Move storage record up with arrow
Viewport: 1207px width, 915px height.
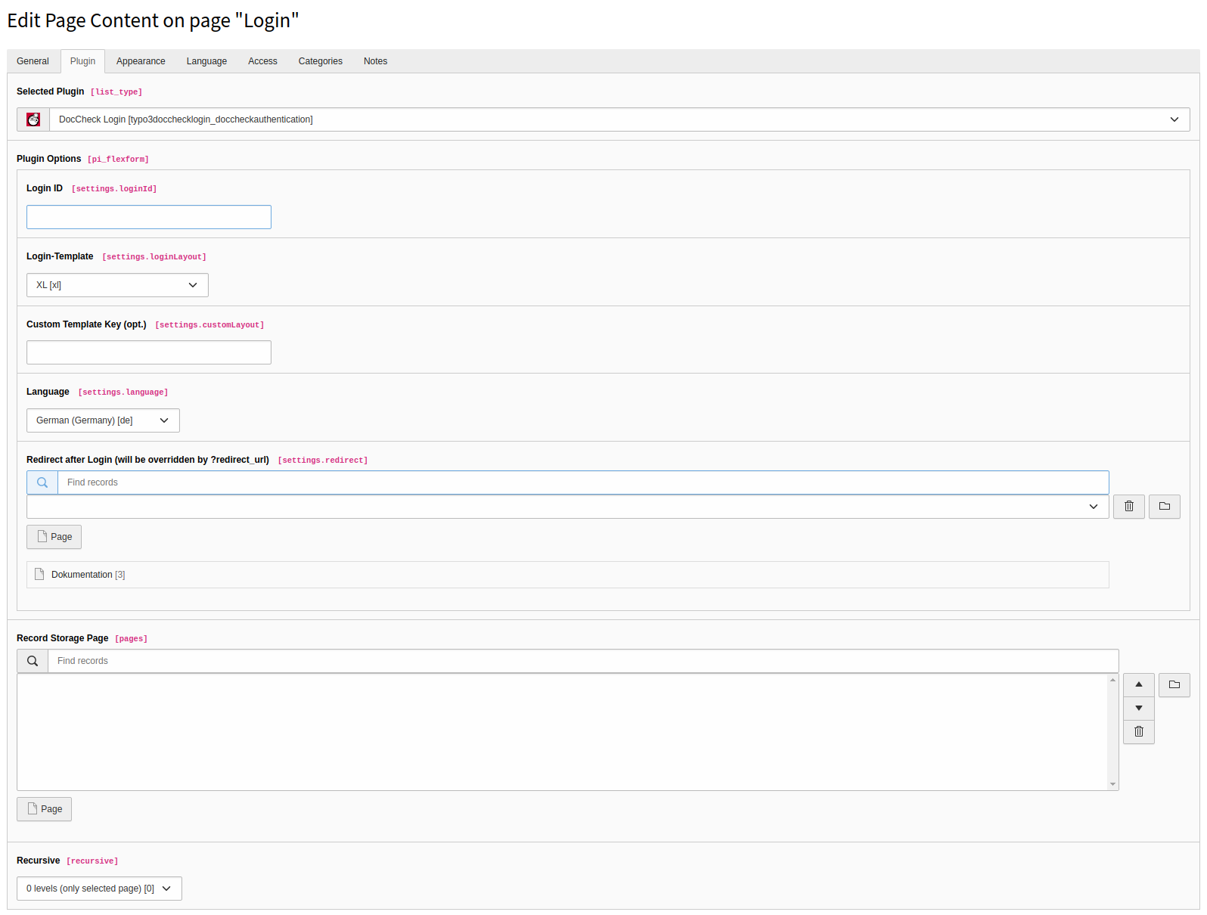[x=1139, y=685]
